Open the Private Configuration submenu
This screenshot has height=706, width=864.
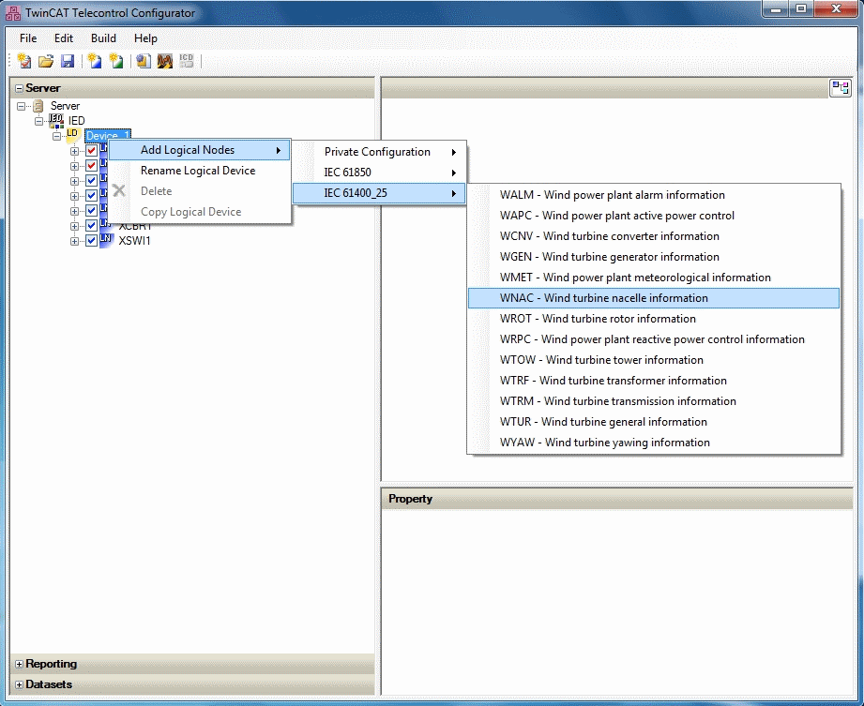380,152
